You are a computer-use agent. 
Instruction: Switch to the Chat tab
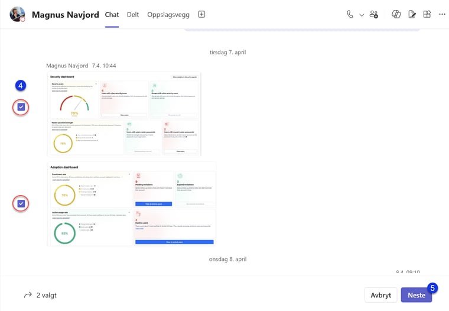tap(112, 15)
